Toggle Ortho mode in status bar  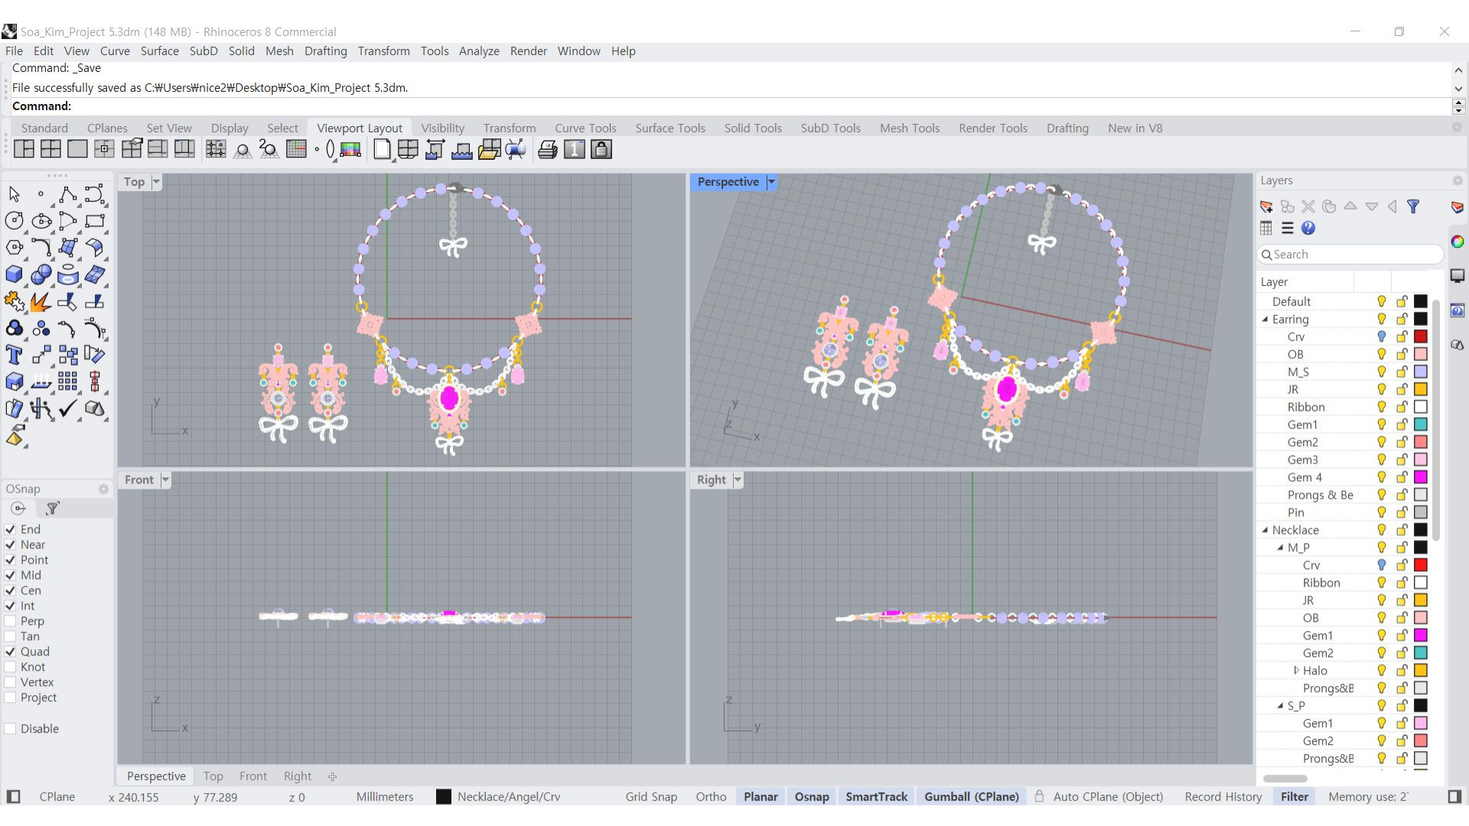710,797
